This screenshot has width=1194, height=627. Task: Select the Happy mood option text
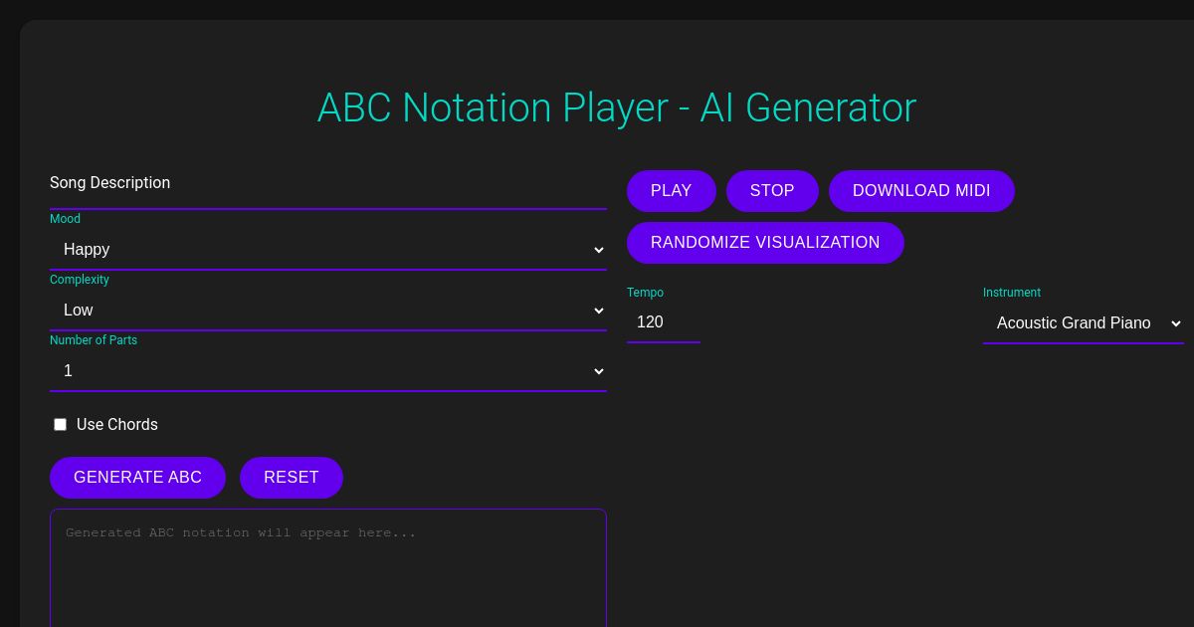tap(87, 250)
